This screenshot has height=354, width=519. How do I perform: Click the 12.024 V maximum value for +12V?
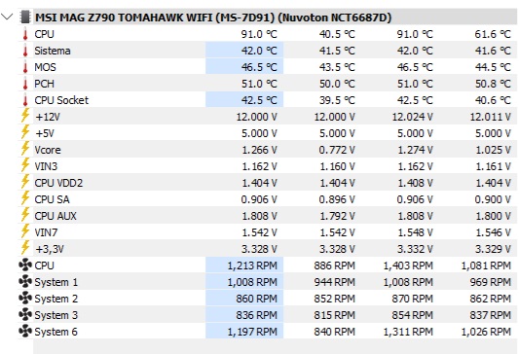tap(413, 117)
